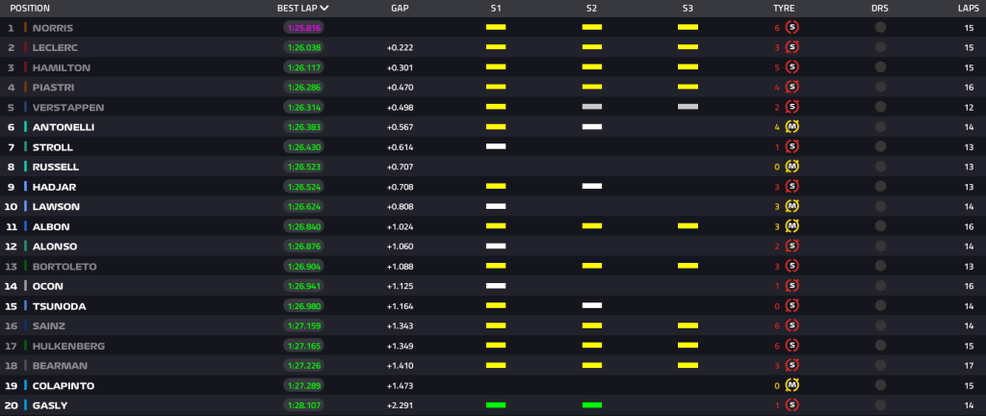Click Hulkenberg's soft tyre icon
Image resolution: width=986 pixels, height=416 pixels.
click(x=792, y=346)
